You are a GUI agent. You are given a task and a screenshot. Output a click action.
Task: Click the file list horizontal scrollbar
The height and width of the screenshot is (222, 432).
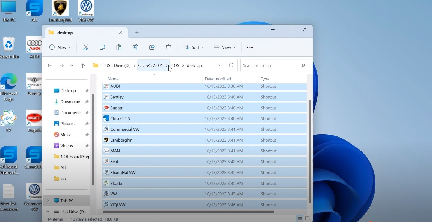point(188,212)
